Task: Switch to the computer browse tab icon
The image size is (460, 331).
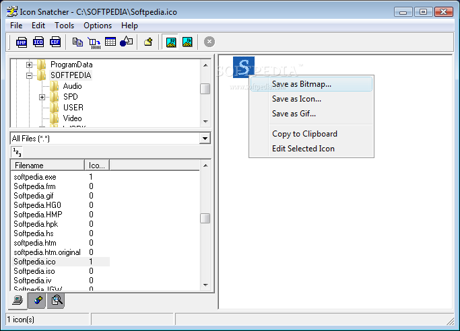Action: (18, 300)
